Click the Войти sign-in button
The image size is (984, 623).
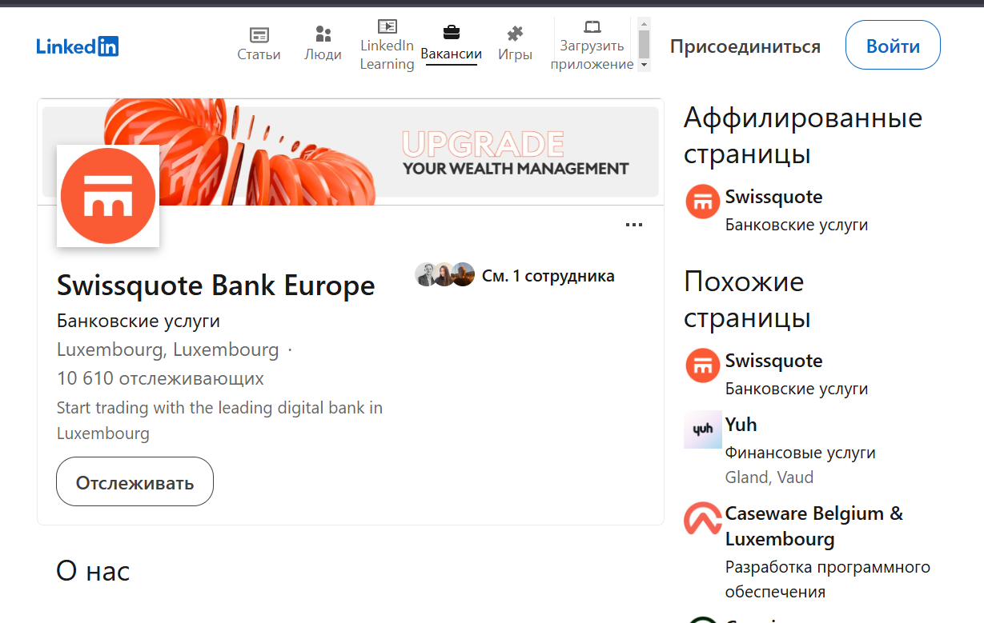point(893,46)
